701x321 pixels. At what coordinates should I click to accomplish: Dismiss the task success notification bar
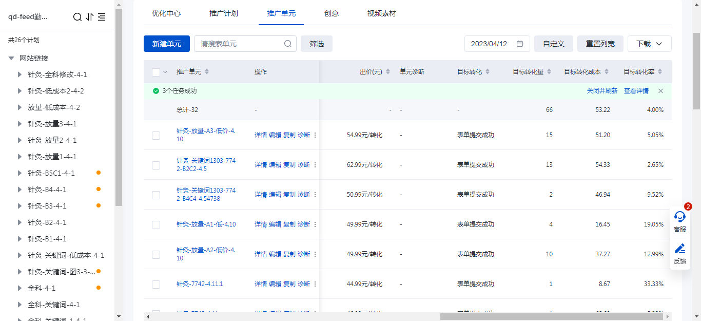point(660,91)
